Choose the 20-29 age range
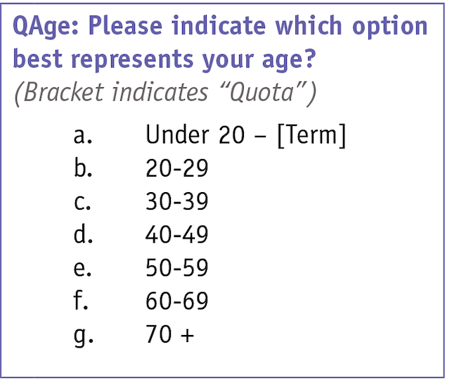457x392 pixels. click(177, 168)
